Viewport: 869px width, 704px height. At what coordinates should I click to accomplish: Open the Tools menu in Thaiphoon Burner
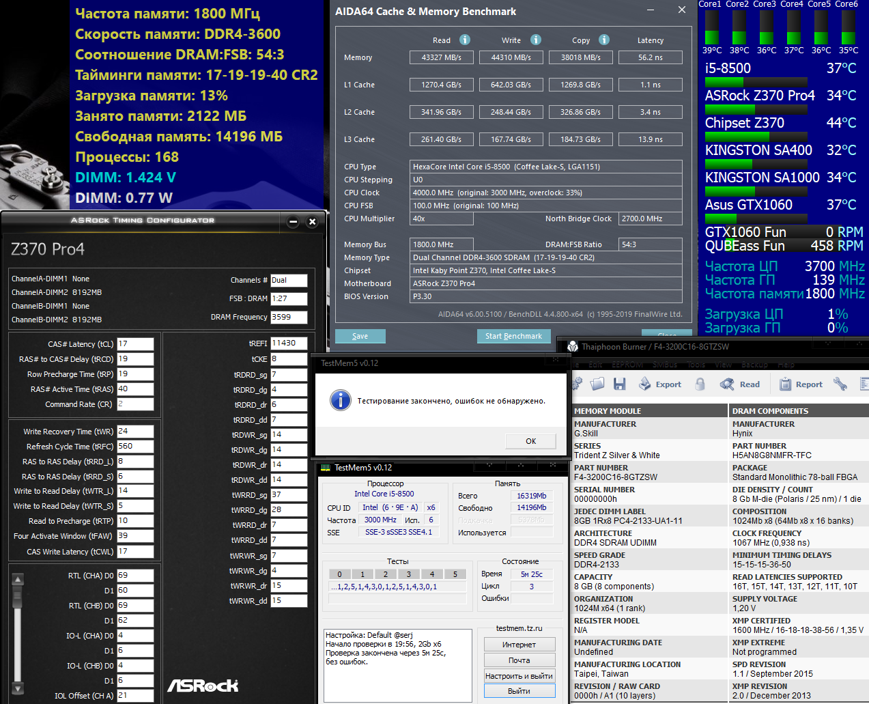(696, 365)
